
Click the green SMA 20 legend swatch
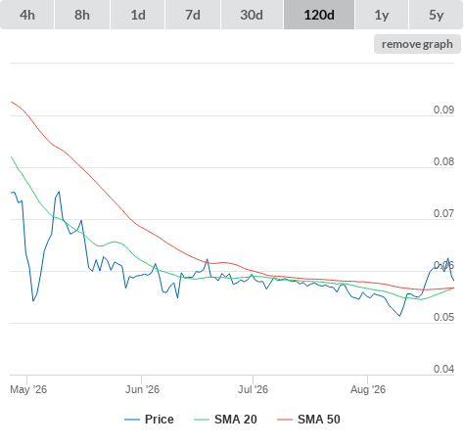[x=202, y=420]
